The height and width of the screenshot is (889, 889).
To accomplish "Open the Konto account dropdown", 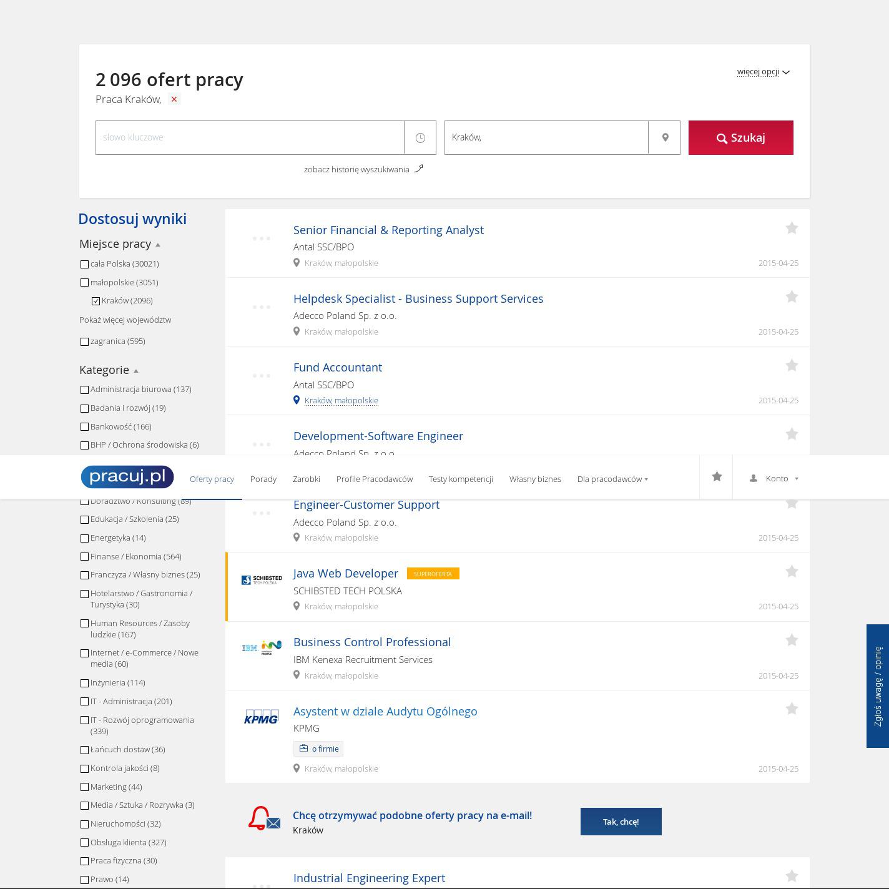I will tap(774, 478).
